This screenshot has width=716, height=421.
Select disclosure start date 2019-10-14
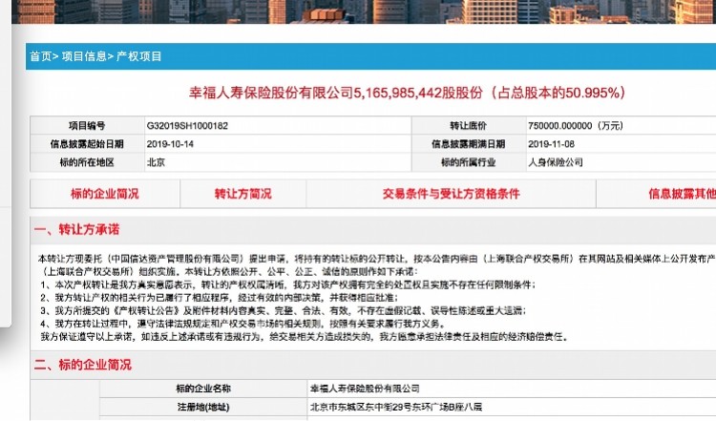[x=170, y=144]
